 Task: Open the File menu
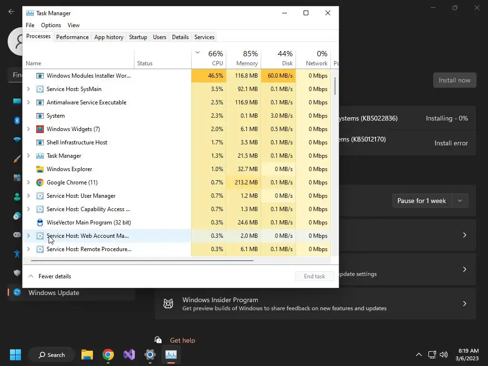(x=30, y=25)
